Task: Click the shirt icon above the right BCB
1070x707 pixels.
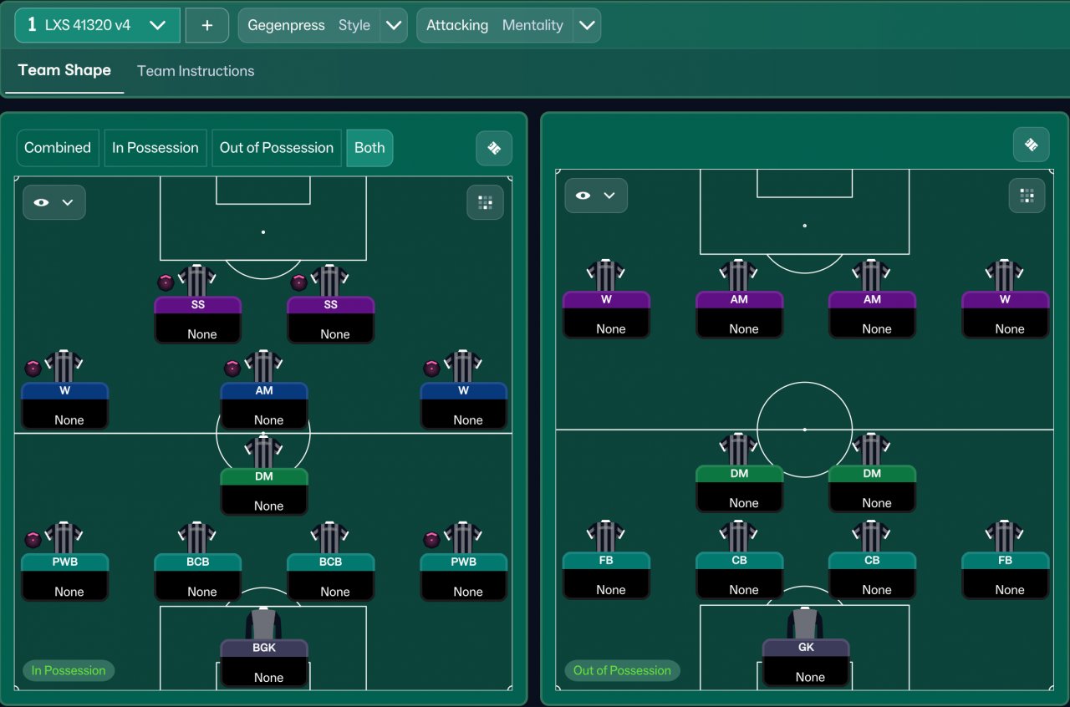Action: point(330,537)
